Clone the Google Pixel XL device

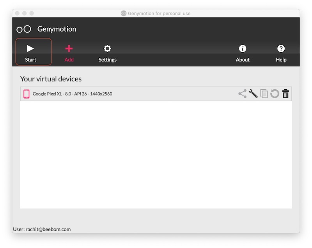point(264,94)
